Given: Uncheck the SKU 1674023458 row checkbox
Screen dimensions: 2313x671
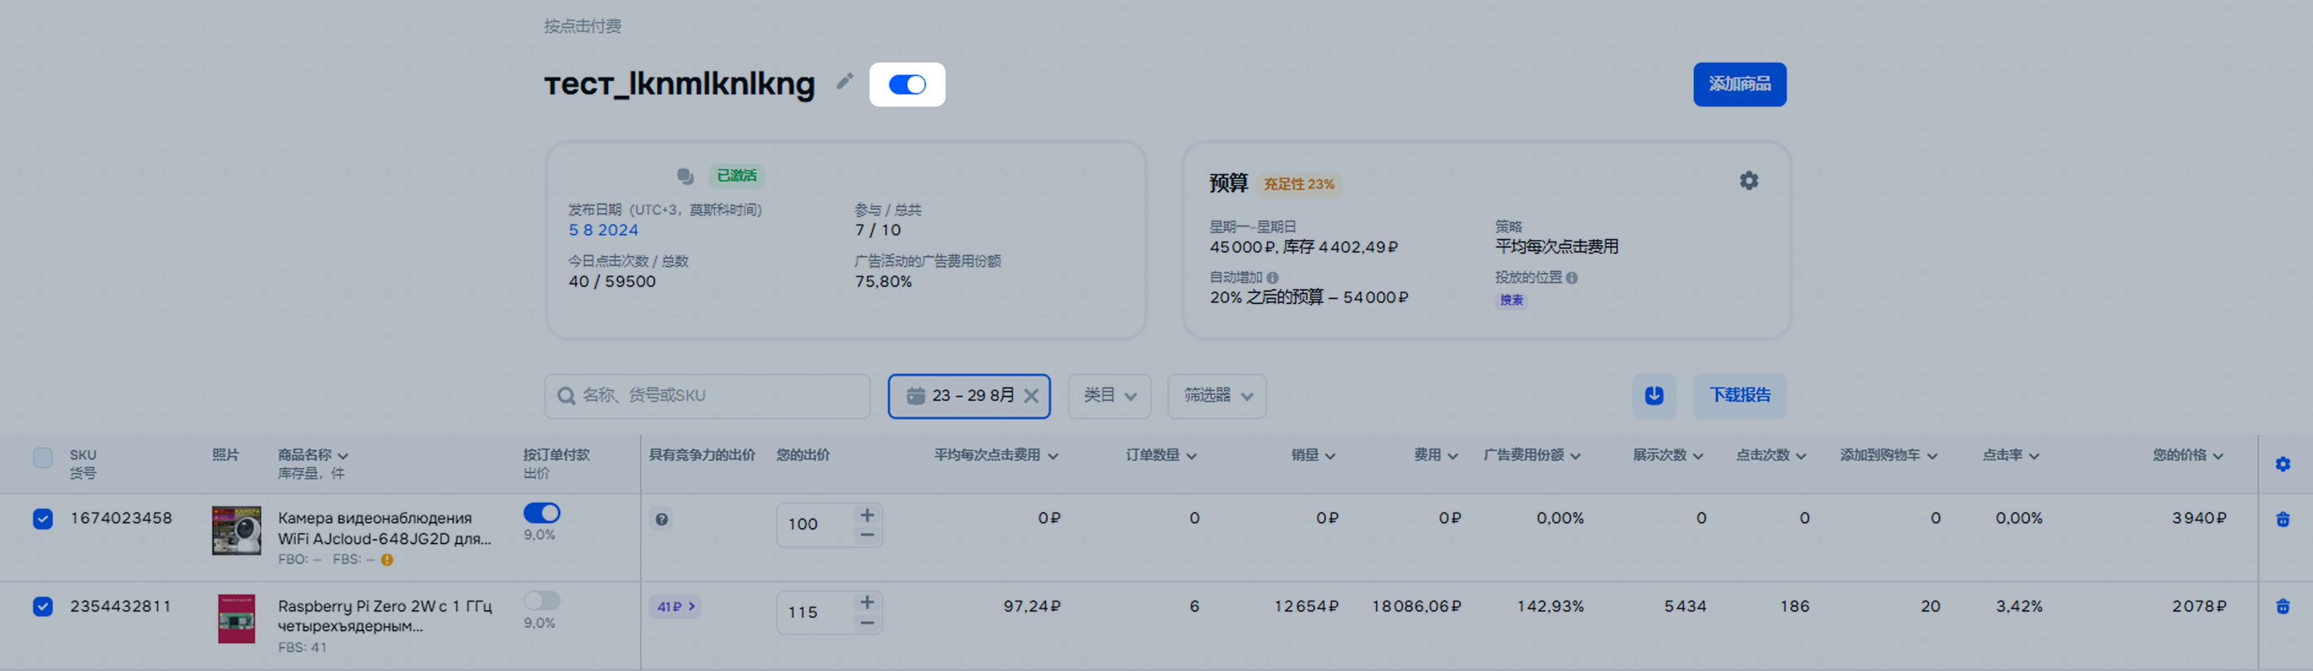Looking at the screenshot, I should pyautogui.click(x=42, y=520).
